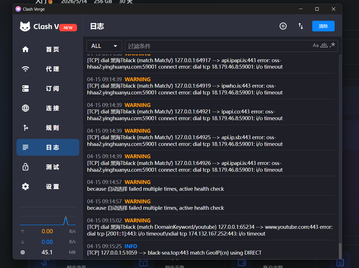Toggle whole word match filter option

click(x=324, y=45)
